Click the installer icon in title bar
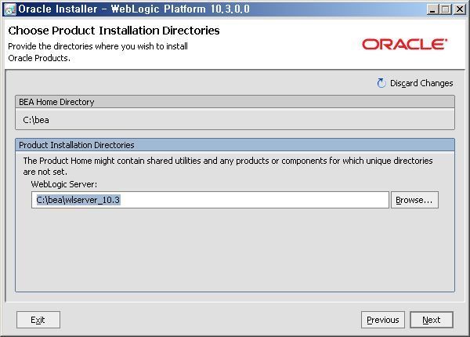The height and width of the screenshot is (337, 470). pyautogui.click(x=10, y=9)
